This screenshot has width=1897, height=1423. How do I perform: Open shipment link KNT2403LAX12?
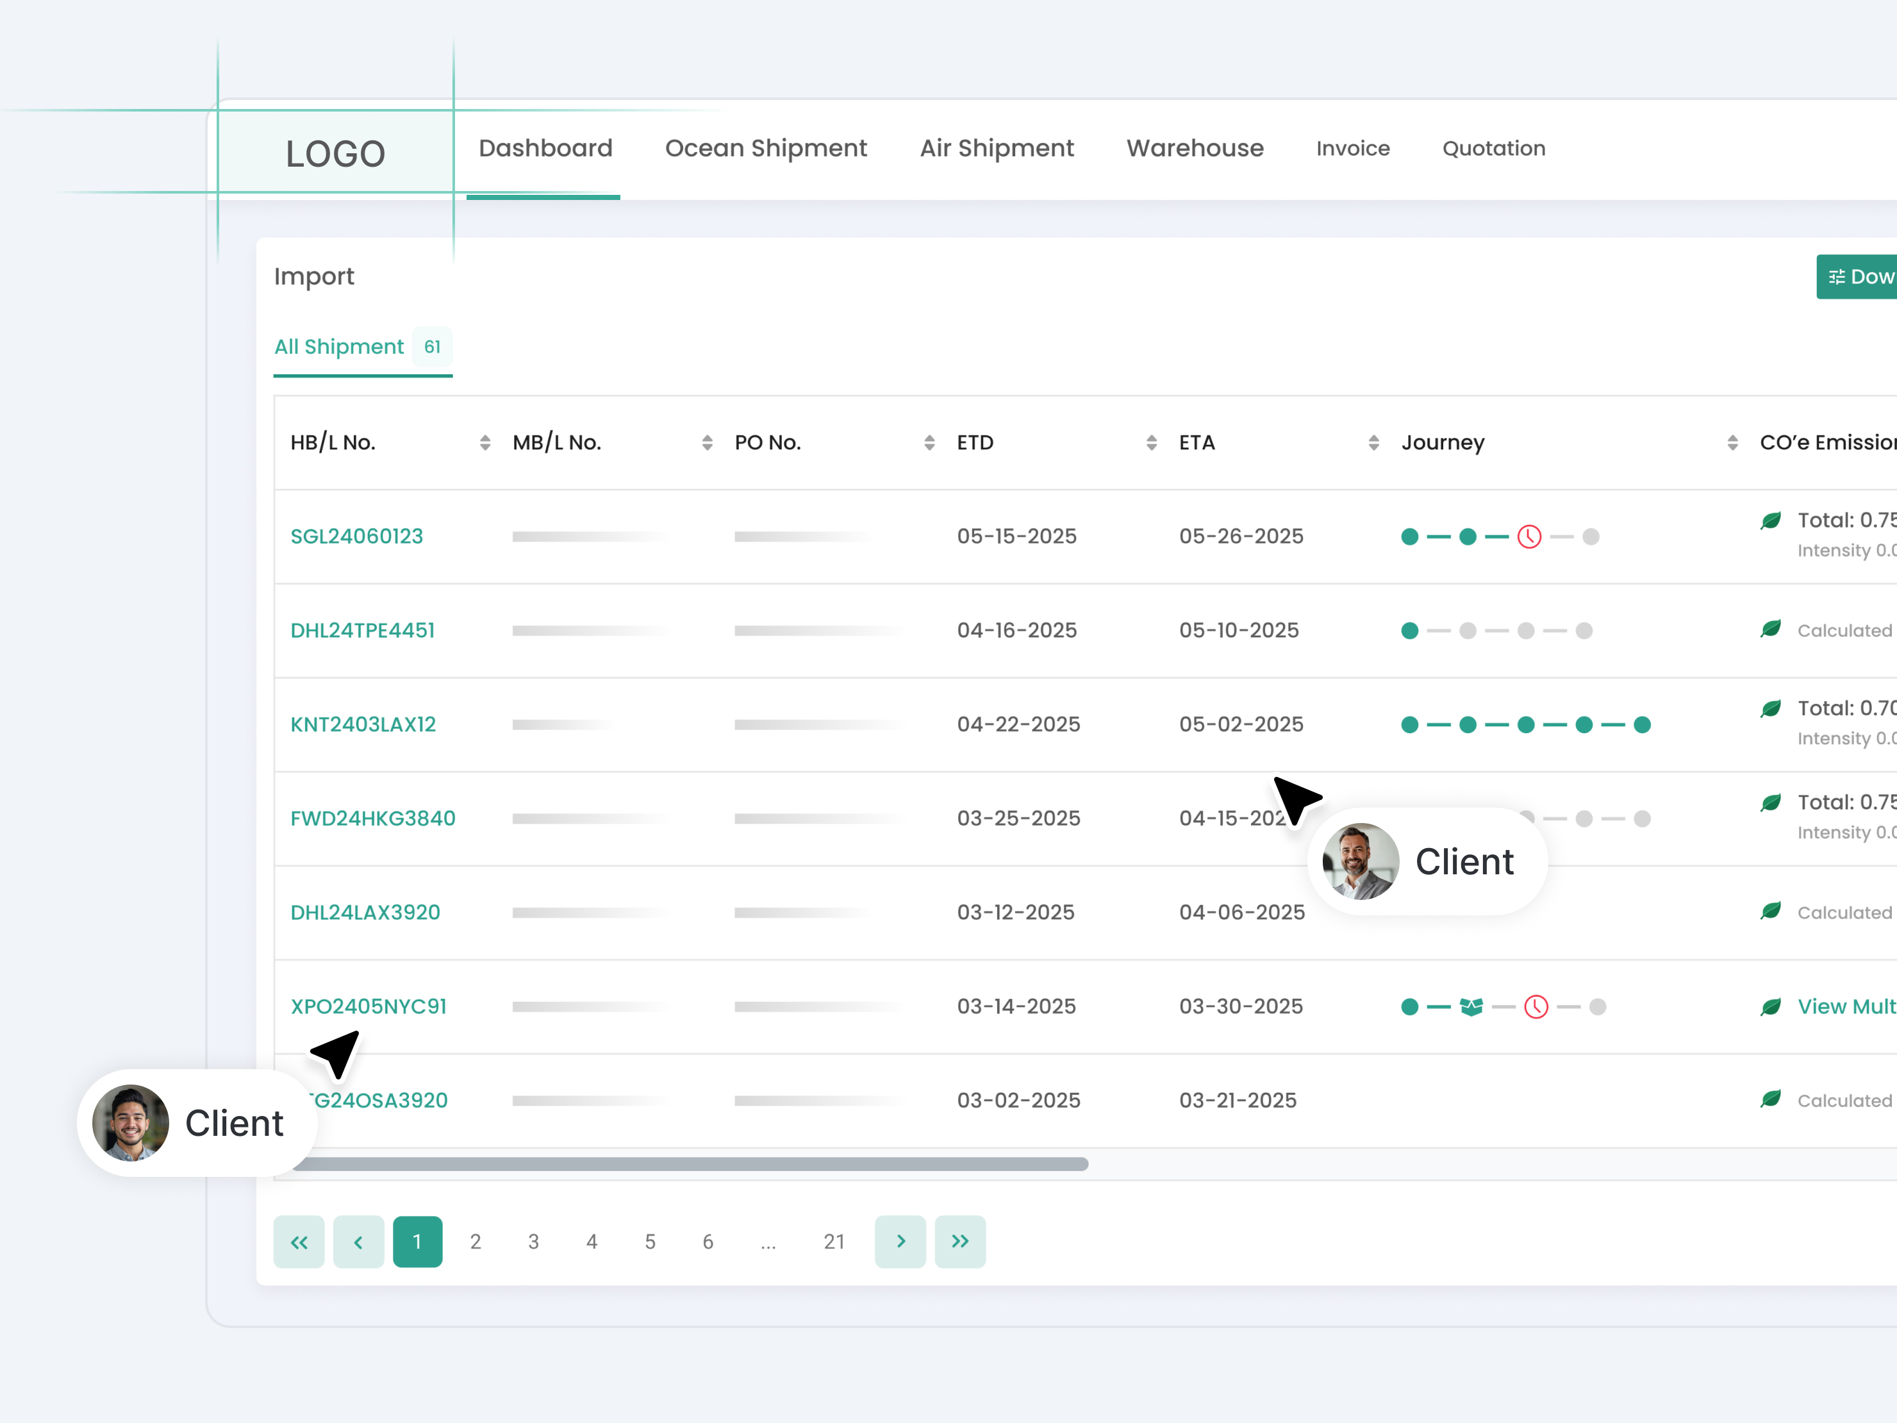pyautogui.click(x=363, y=725)
